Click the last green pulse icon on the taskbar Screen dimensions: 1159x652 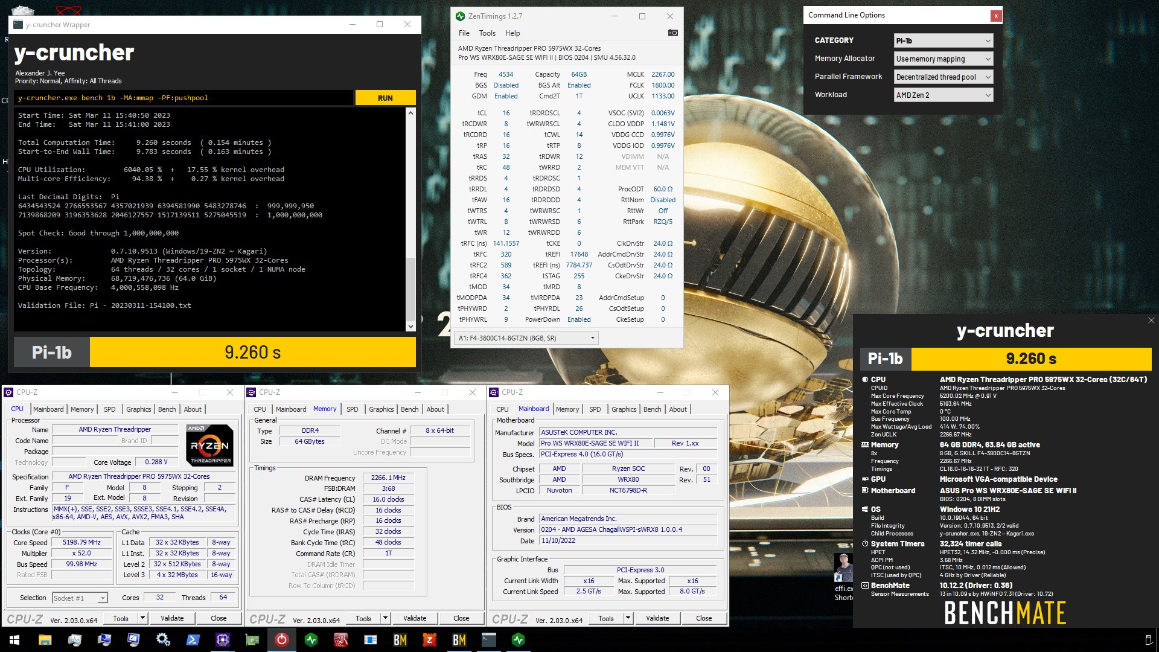(518, 639)
